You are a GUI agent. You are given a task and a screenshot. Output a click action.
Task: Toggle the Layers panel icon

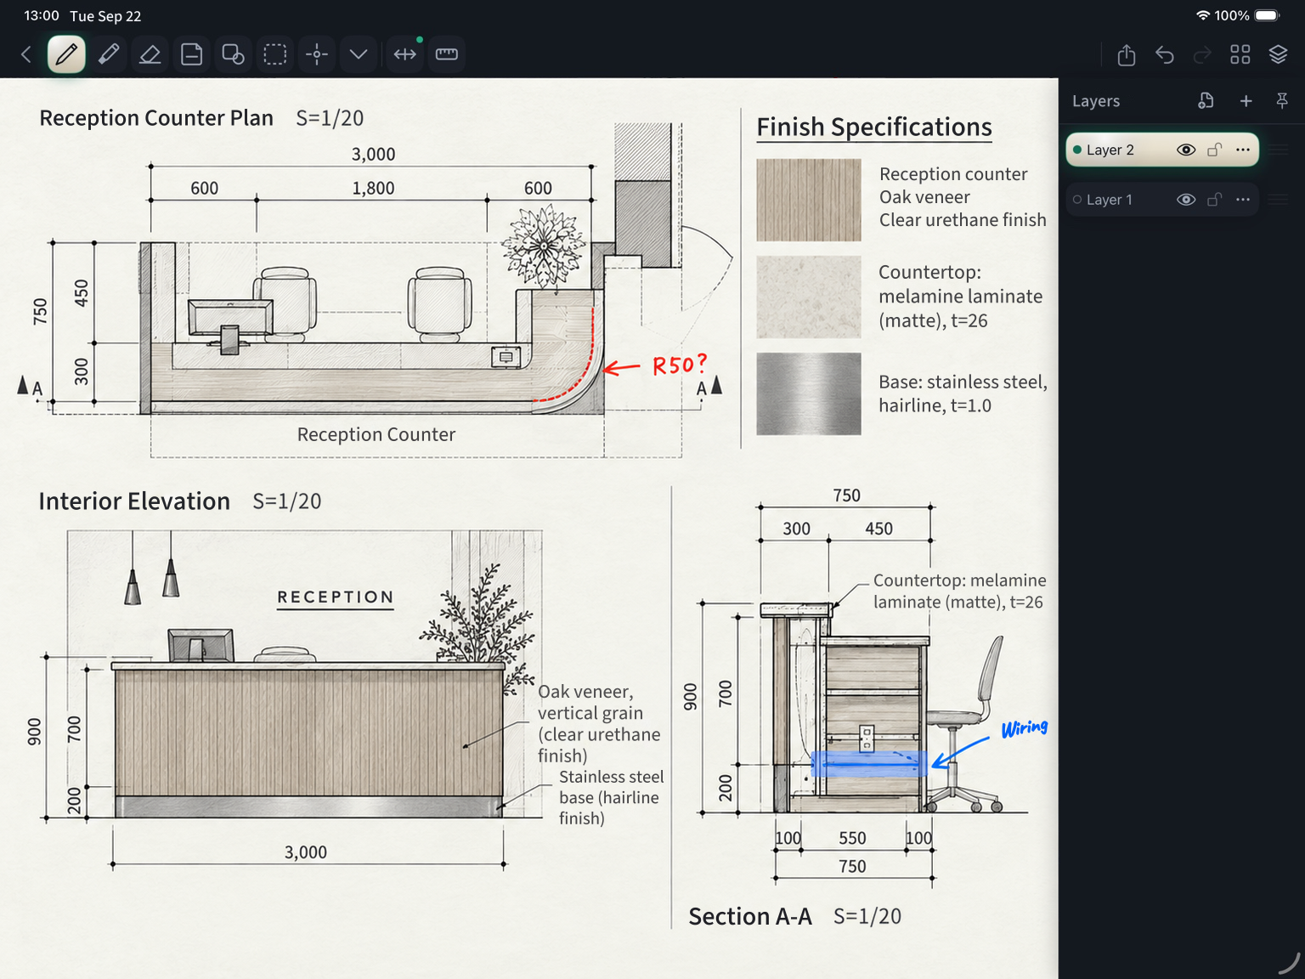point(1279,55)
